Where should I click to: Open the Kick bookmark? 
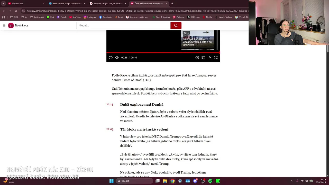point(50,17)
